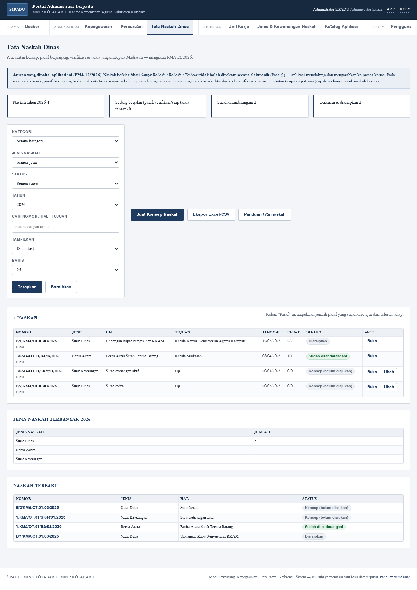The image size is (417, 590).
Task: Click the Keluar logout link
Action: tap(405, 9)
